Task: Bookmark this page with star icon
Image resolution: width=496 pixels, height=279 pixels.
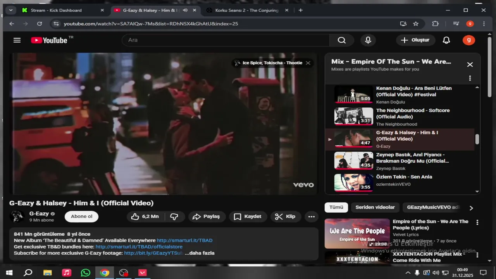Action: [416, 24]
